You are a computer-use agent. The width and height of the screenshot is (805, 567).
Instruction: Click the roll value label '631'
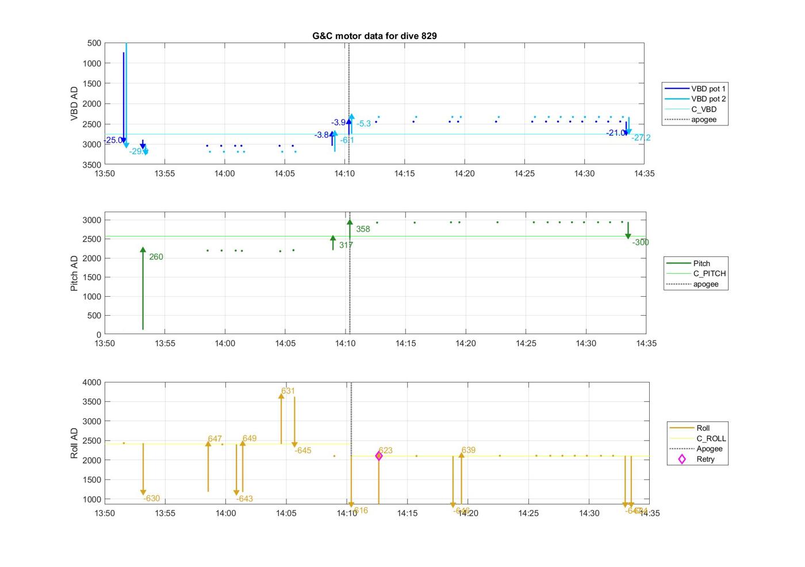288,391
